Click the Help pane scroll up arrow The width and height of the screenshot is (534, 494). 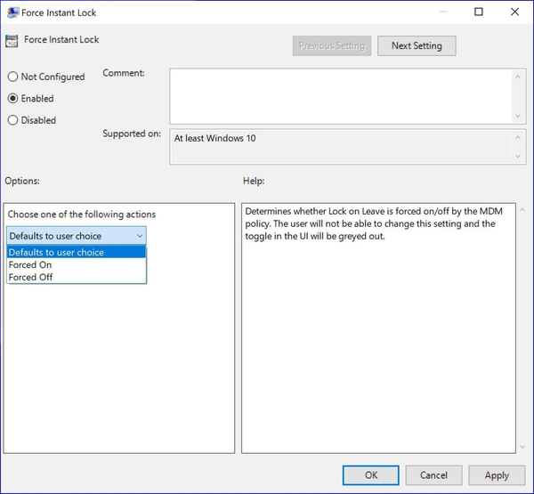click(x=522, y=210)
